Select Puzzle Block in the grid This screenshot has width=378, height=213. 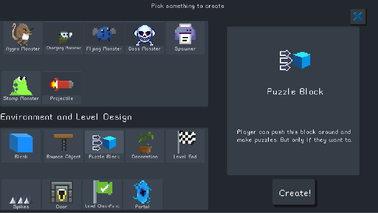(104, 146)
